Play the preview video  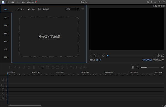(95, 56)
